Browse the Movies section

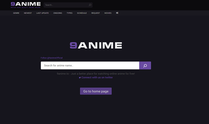(108, 13)
